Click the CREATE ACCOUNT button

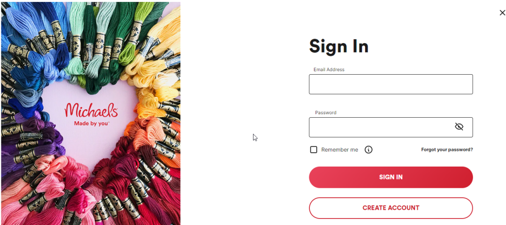(390, 208)
